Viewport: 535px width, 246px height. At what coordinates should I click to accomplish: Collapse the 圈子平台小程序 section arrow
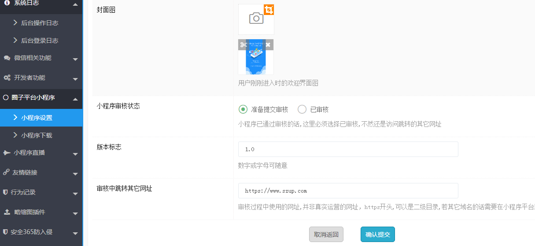coord(75,98)
